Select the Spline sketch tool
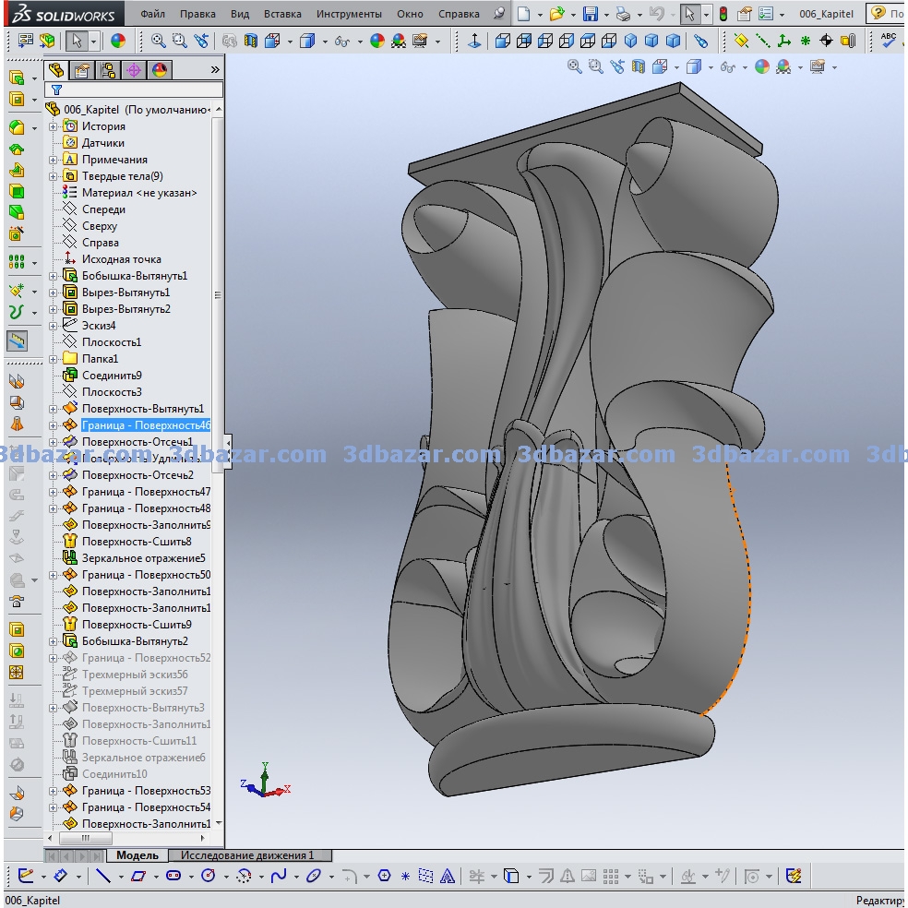 (x=278, y=876)
